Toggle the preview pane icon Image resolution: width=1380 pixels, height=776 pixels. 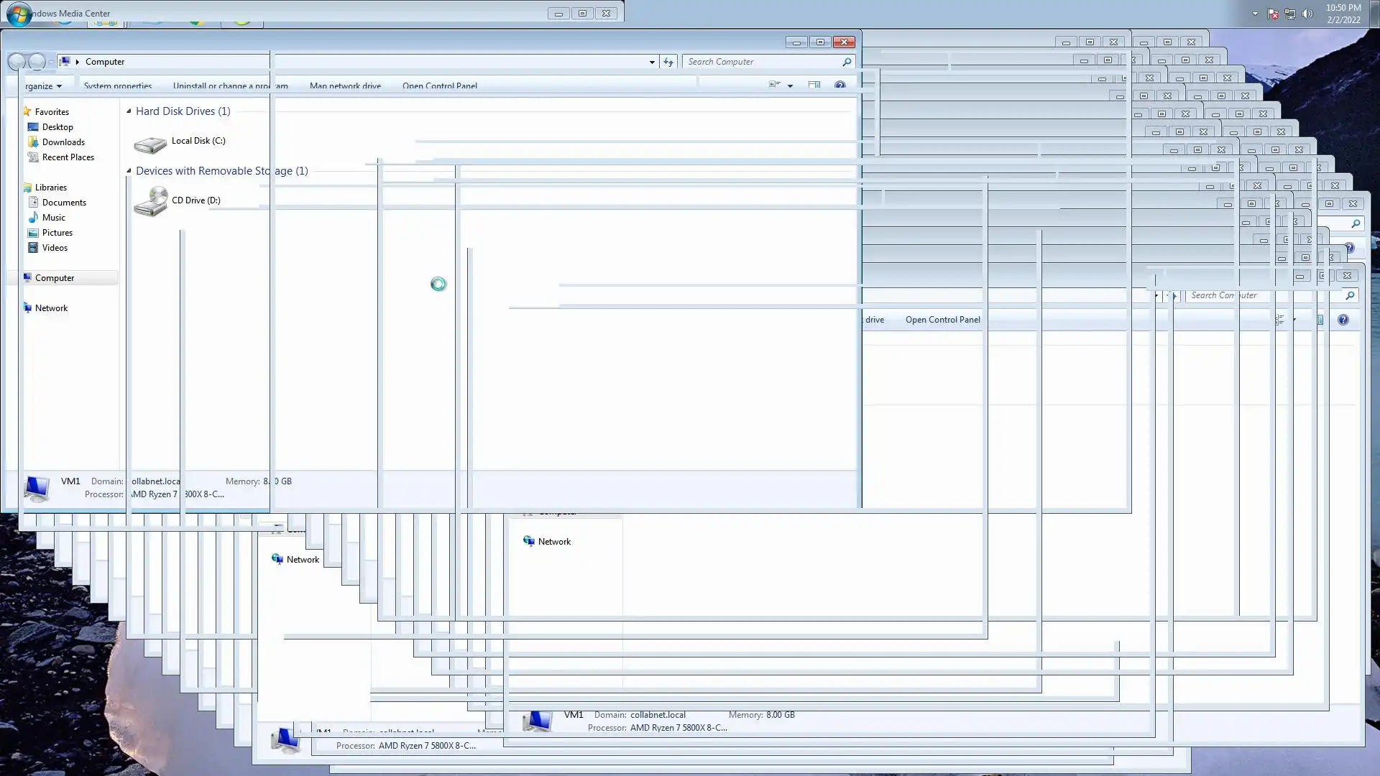pos(814,86)
